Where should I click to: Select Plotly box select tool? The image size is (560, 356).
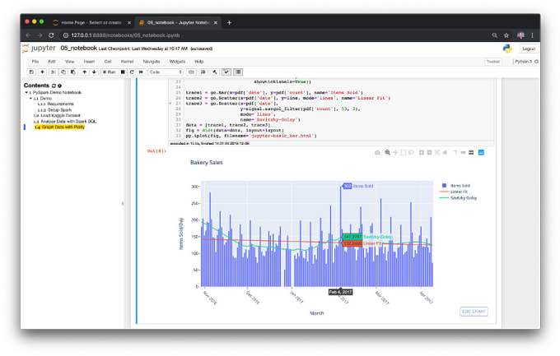(x=404, y=153)
